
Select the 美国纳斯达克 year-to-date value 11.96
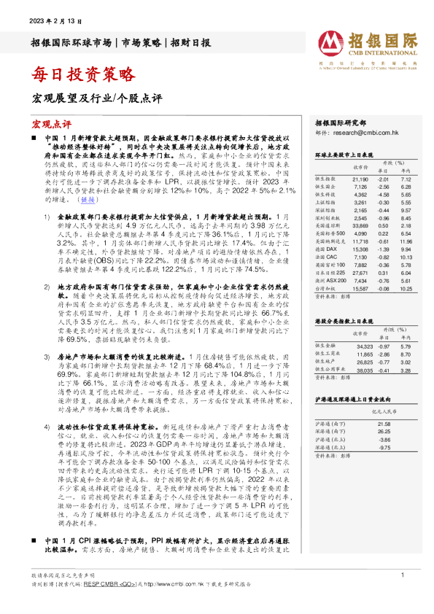406,241
